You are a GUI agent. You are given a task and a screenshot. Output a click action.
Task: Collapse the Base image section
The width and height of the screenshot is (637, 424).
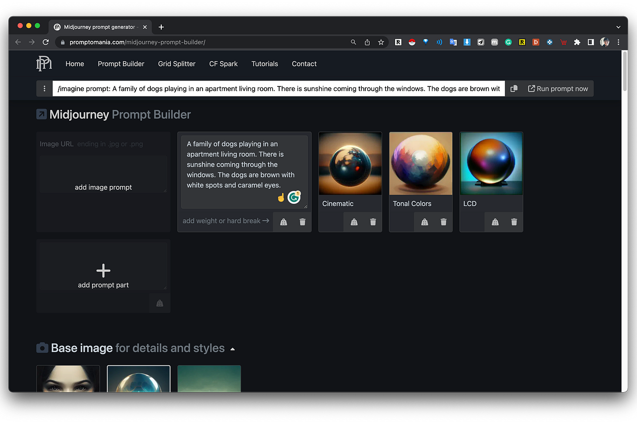tap(232, 349)
